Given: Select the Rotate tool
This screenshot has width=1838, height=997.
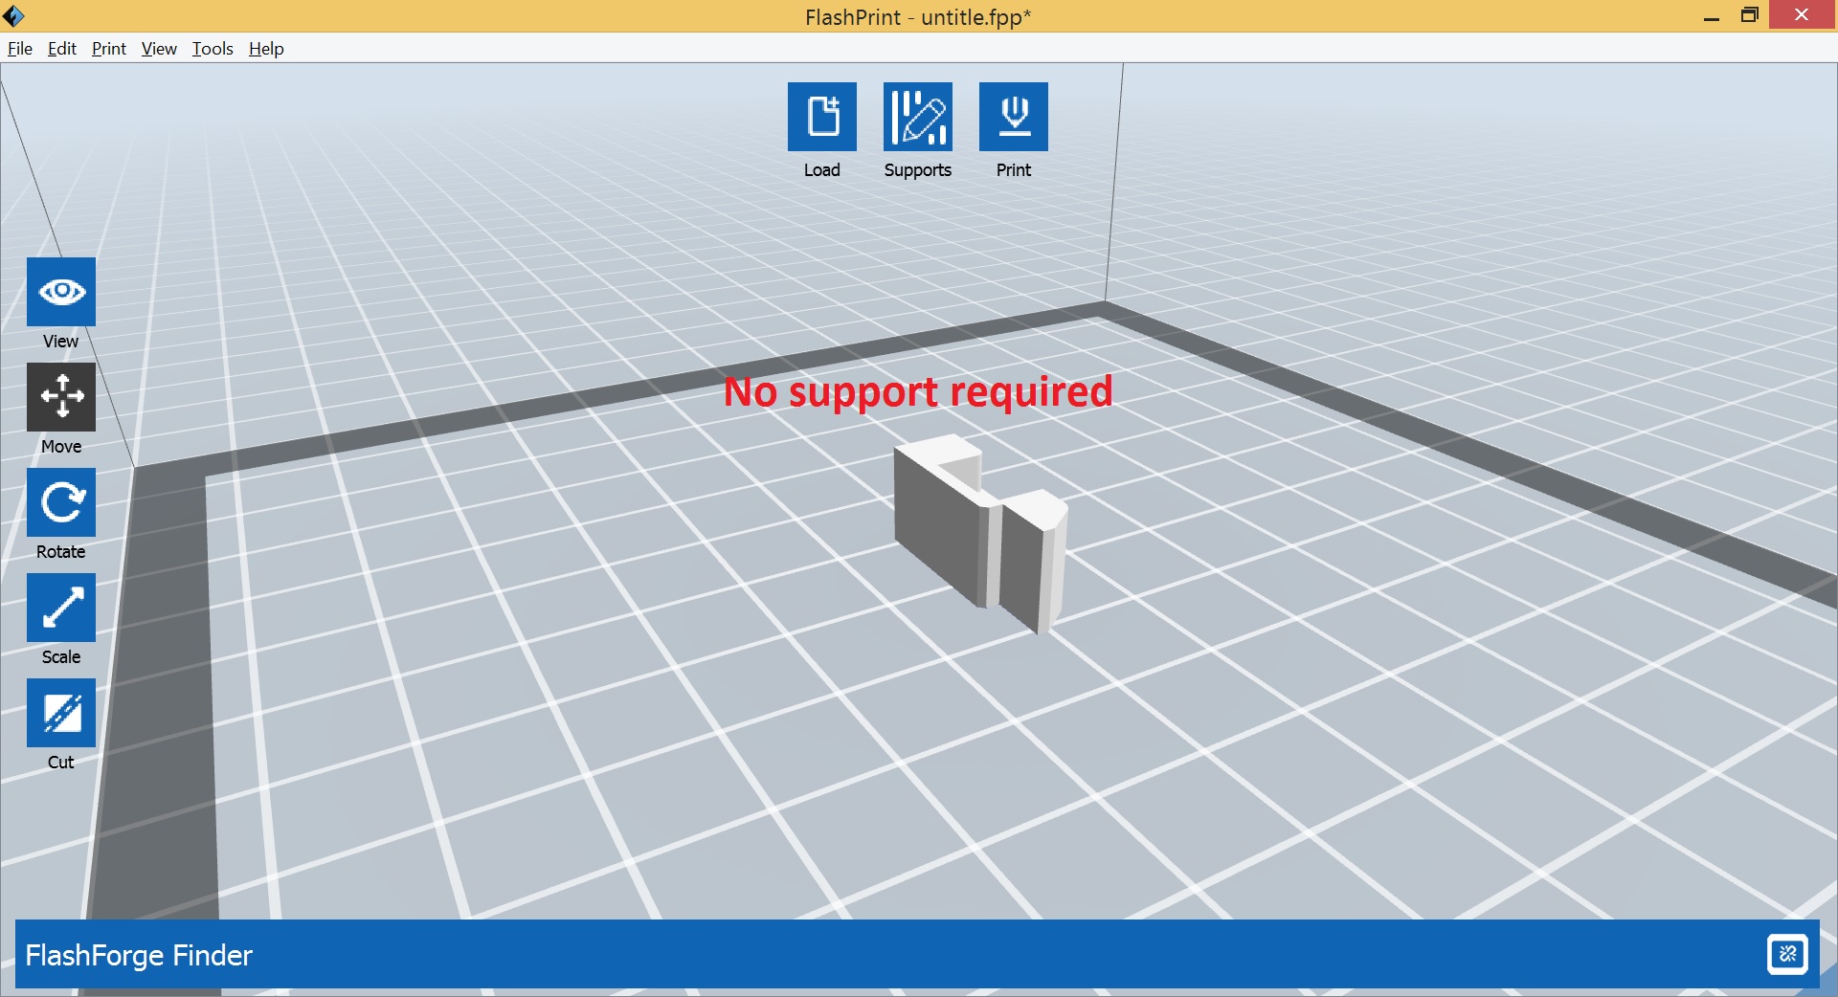Looking at the screenshot, I should (61, 502).
